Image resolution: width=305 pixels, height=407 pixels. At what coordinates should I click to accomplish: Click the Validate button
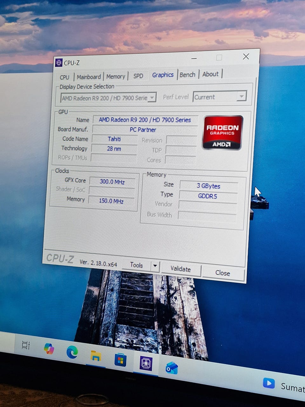point(180,269)
